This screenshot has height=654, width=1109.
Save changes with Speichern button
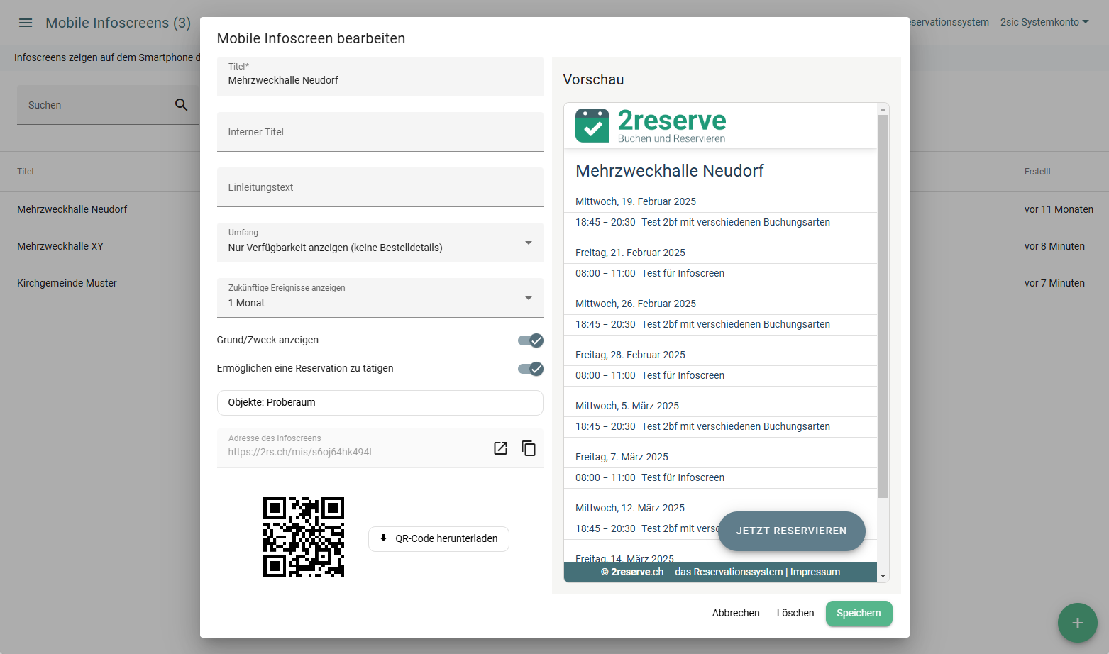(x=859, y=614)
